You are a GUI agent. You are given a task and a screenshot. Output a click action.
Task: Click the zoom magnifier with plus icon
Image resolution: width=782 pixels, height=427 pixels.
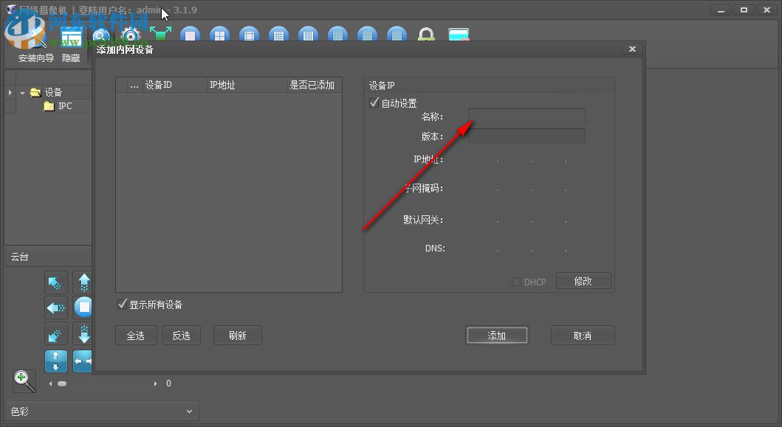click(x=24, y=381)
